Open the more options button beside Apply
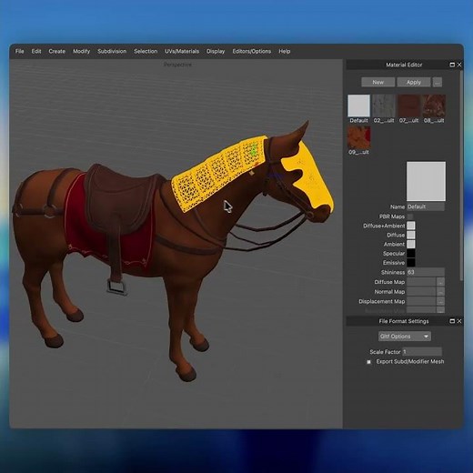Screen dimensions: 473x473 point(438,82)
